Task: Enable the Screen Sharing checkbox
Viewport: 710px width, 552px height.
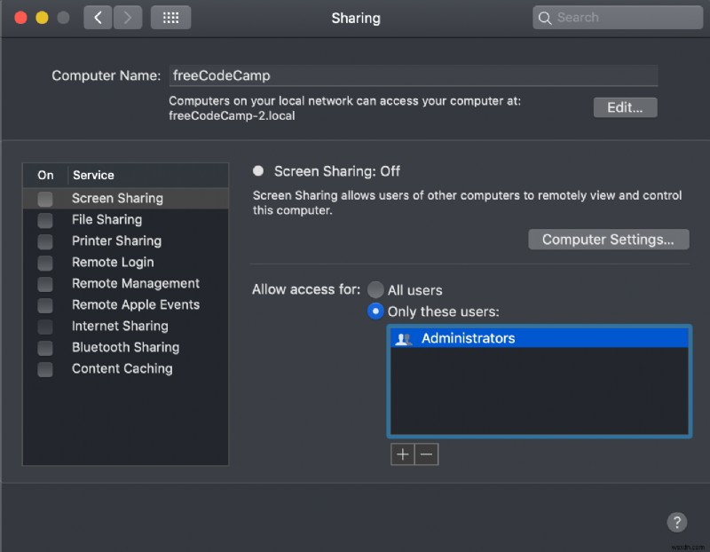Action: point(45,199)
